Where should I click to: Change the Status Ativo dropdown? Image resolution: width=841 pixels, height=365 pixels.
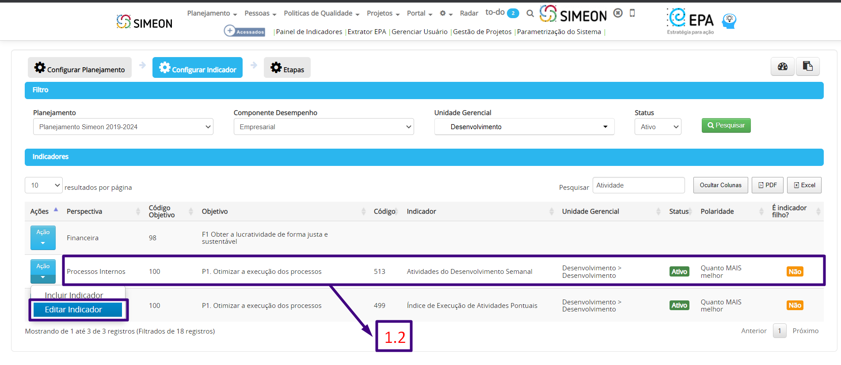(x=658, y=127)
